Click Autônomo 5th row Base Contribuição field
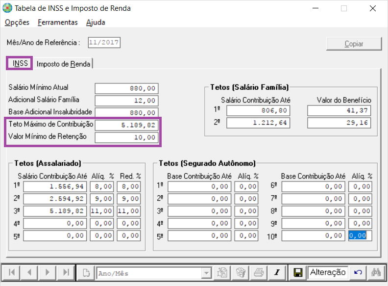388x286 pixels. tap(199, 235)
